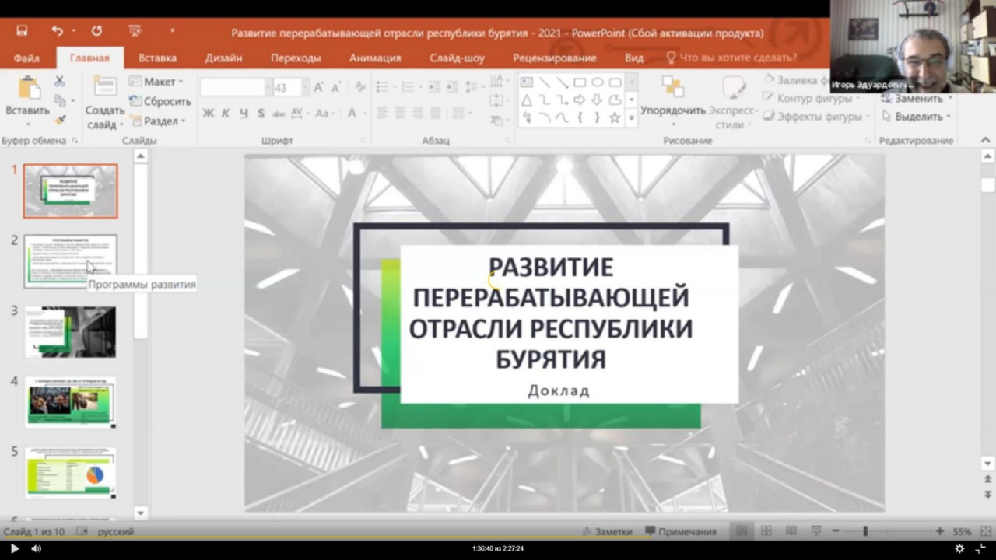Select the star shape in shapes gallery
996x560 pixels.
tap(615, 117)
